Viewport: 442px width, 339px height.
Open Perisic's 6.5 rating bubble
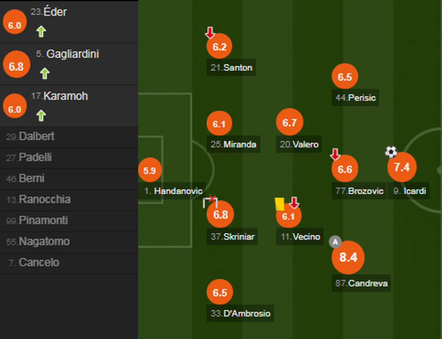(345, 77)
